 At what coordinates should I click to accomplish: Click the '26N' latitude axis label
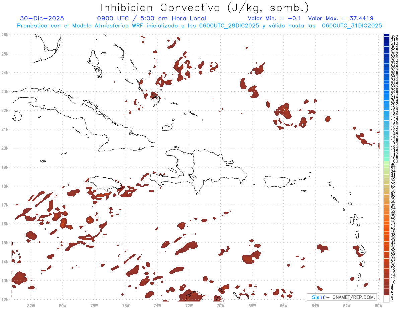coord(5,35)
